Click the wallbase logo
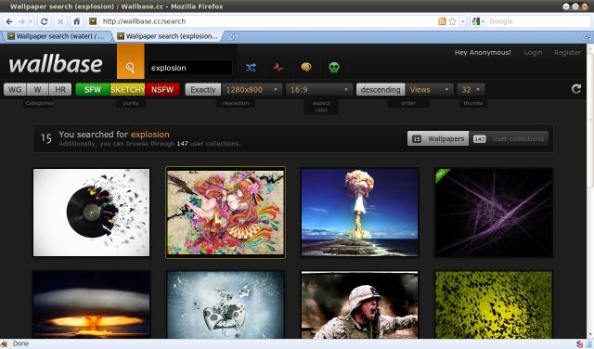The width and height of the screenshot is (594, 349). [56, 64]
